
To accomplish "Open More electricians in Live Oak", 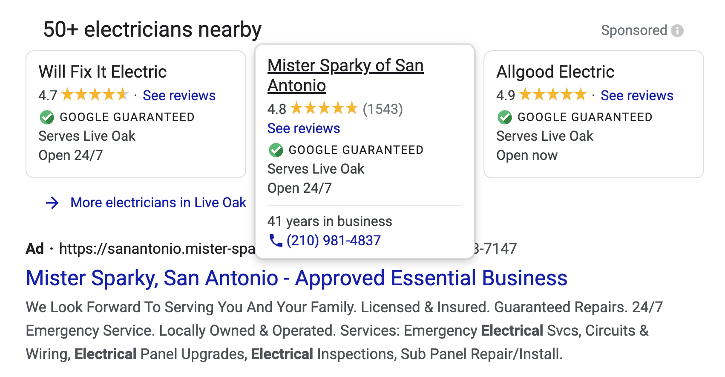I will coord(158,203).
